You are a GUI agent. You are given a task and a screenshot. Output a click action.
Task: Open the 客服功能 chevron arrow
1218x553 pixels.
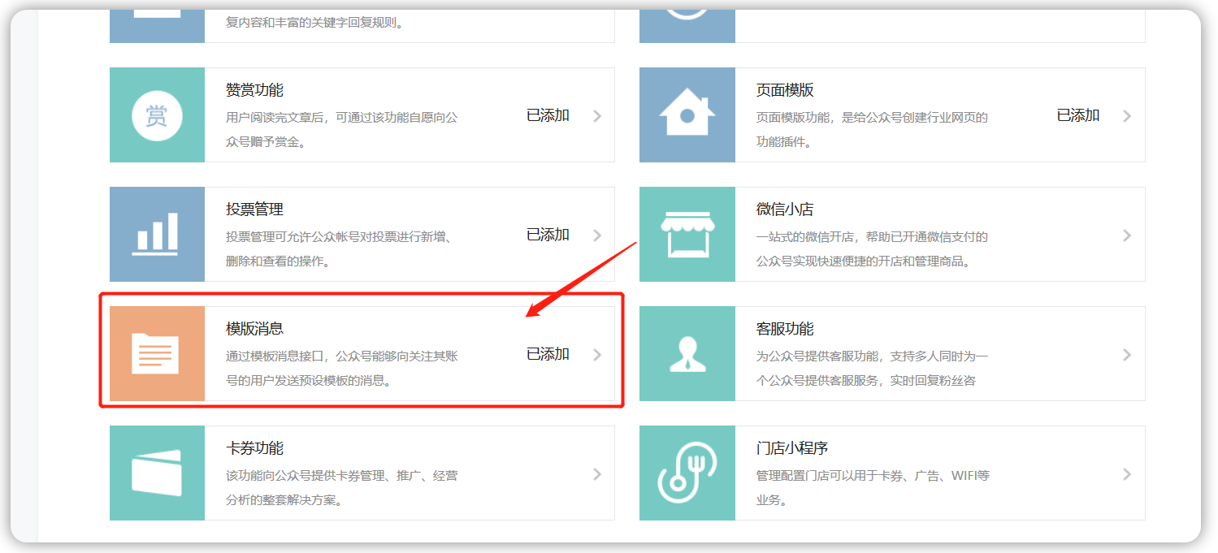[1127, 355]
